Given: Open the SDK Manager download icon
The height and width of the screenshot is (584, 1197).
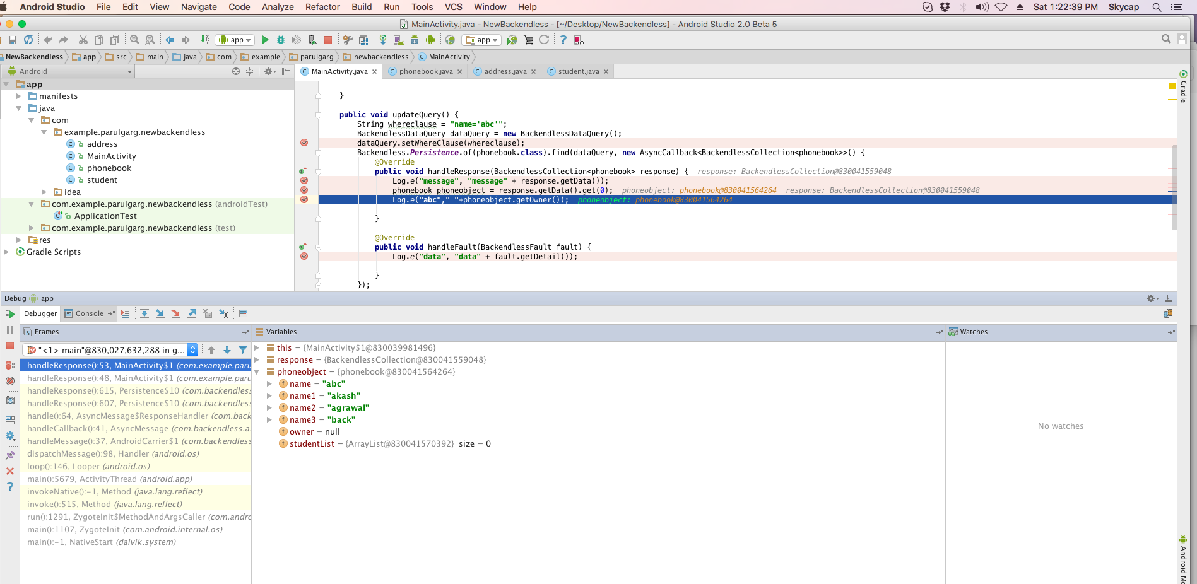Looking at the screenshot, I should [x=415, y=40].
